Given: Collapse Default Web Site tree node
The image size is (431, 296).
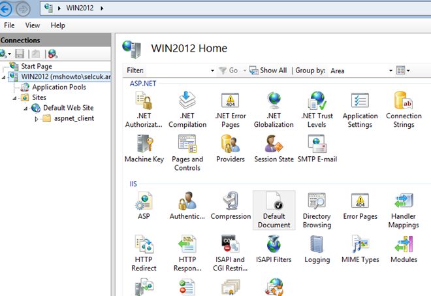Looking at the screenshot, I should [25, 108].
